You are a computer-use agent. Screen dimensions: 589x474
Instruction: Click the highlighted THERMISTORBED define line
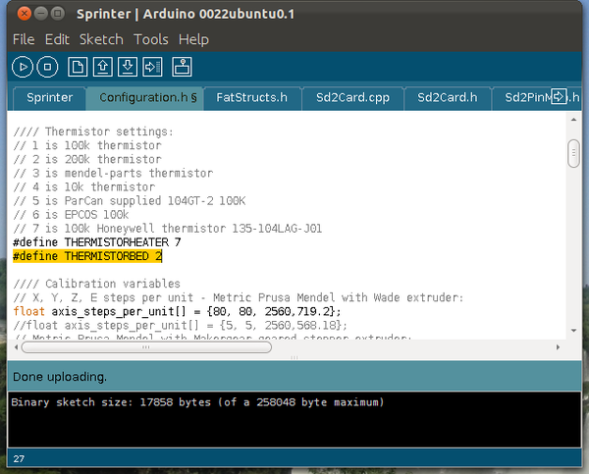coord(87,256)
